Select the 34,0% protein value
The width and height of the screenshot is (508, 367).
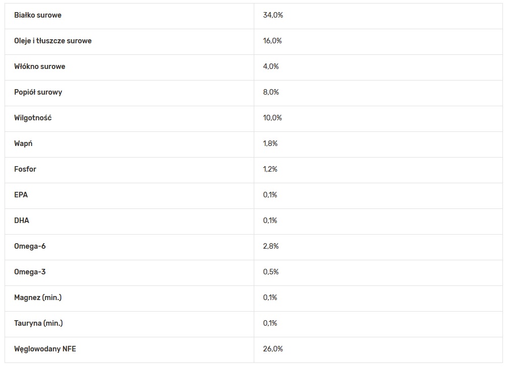pos(273,15)
